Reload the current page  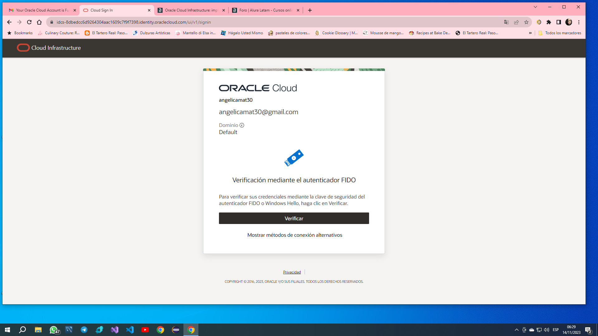pos(29,22)
